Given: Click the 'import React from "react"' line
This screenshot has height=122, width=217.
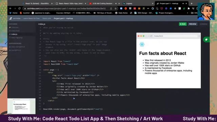Looking at the screenshot, I should tap(57, 61).
